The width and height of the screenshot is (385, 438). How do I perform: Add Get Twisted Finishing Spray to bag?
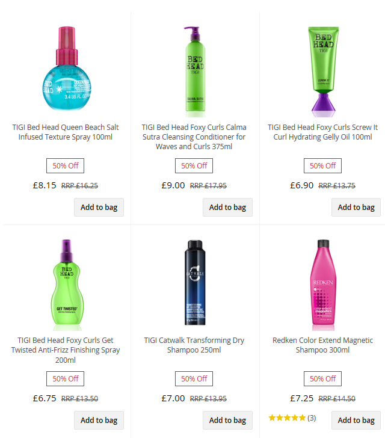pos(99,420)
